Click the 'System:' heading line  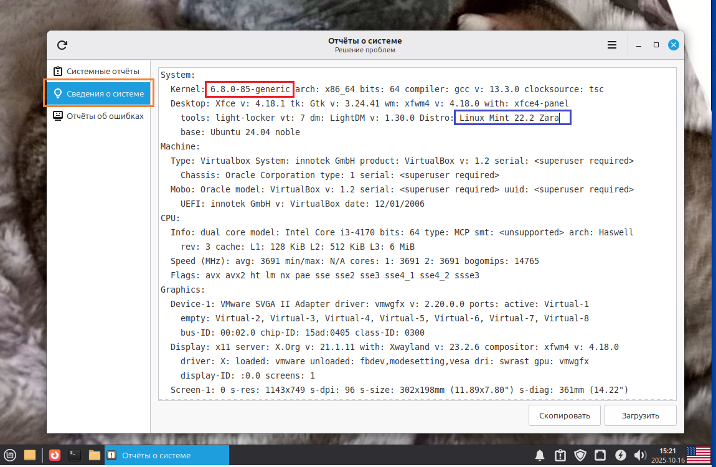click(177, 75)
